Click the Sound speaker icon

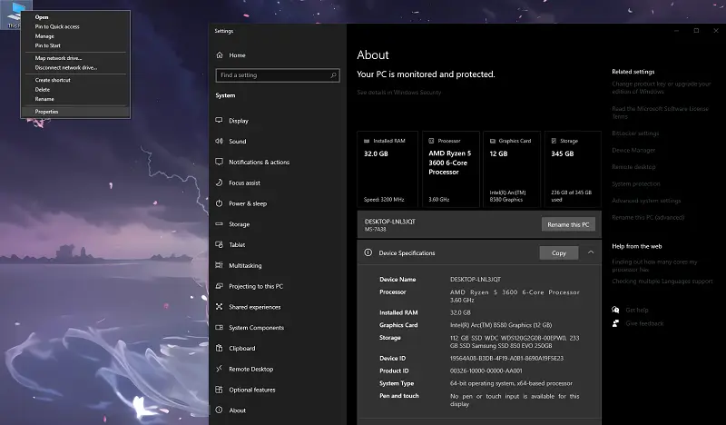pyautogui.click(x=220, y=142)
